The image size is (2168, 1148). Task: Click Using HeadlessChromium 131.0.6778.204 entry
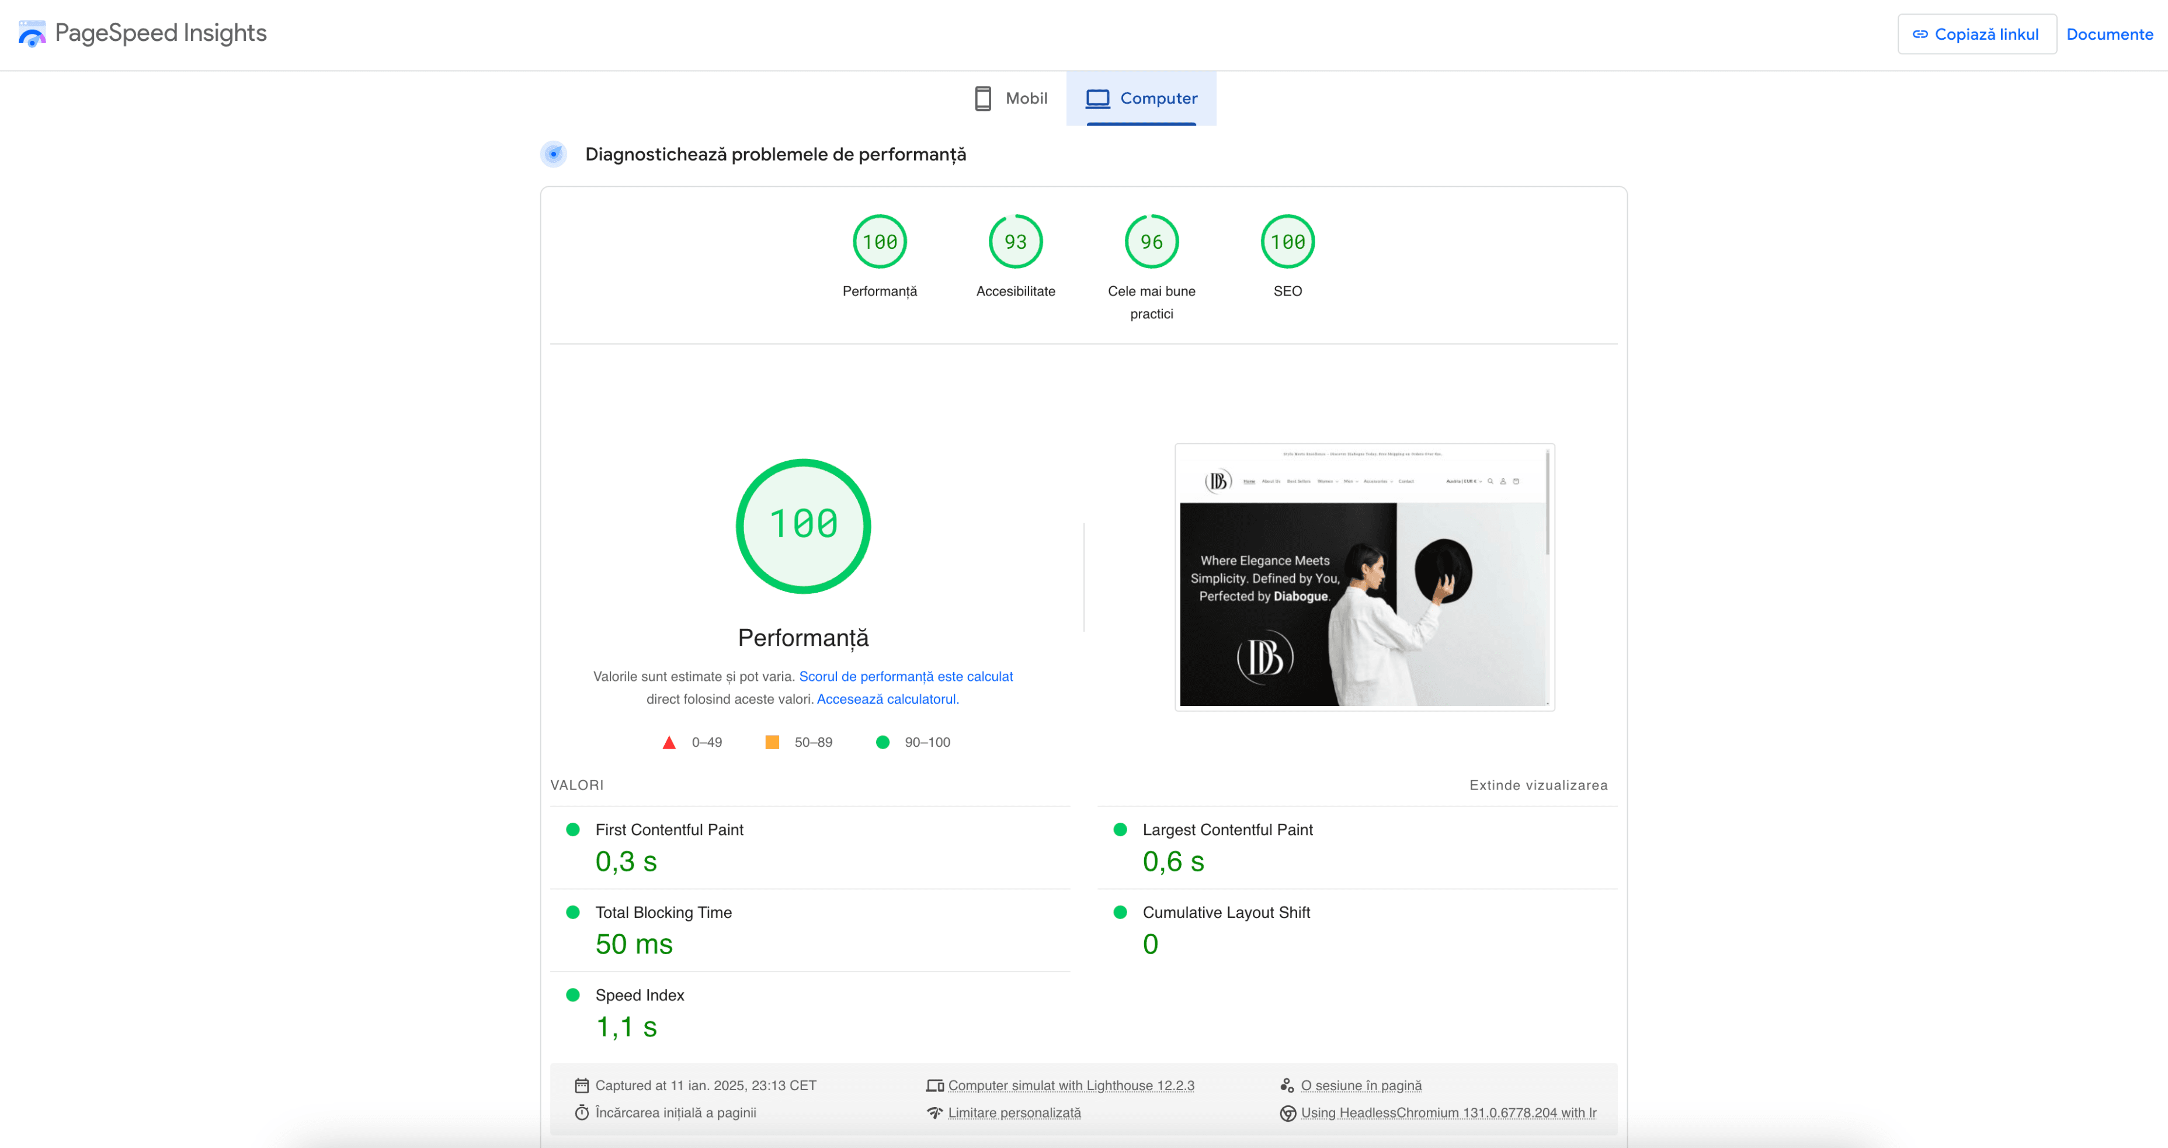click(x=1448, y=1112)
